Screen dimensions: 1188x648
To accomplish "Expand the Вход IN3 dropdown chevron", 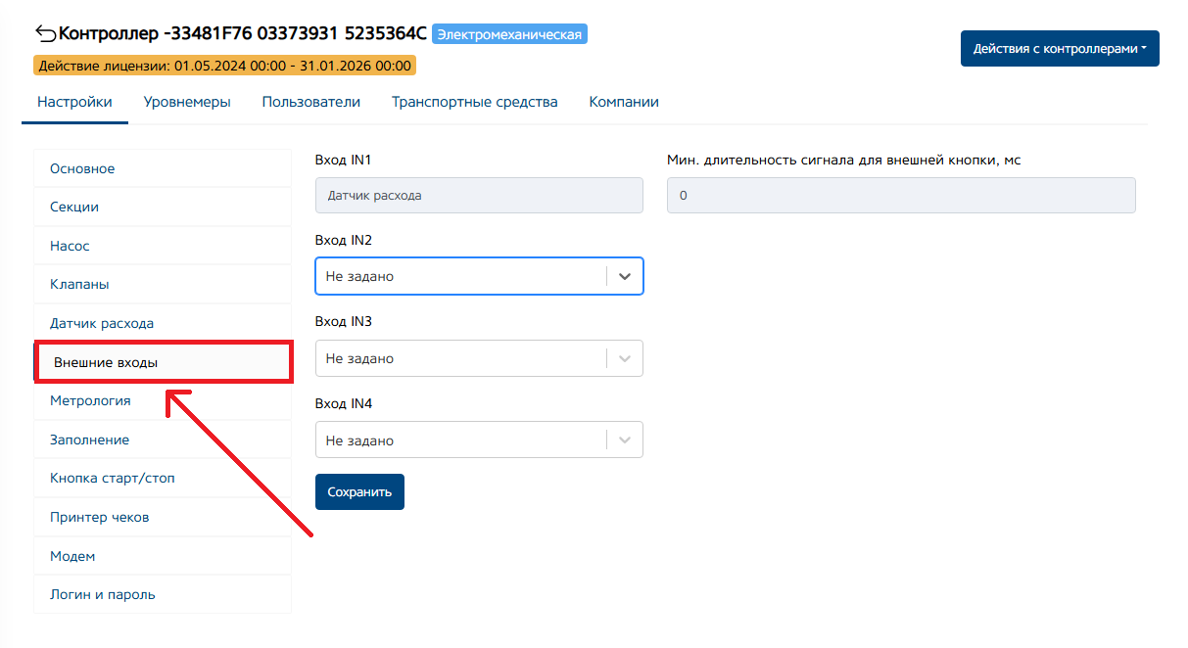I will 625,359.
